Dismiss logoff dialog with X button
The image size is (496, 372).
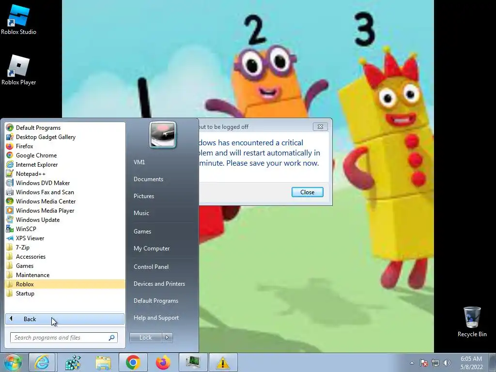click(x=320, y=126)
